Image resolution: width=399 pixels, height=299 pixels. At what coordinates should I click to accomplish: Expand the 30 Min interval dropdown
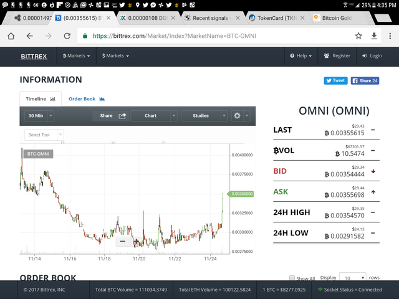[50, 116]
